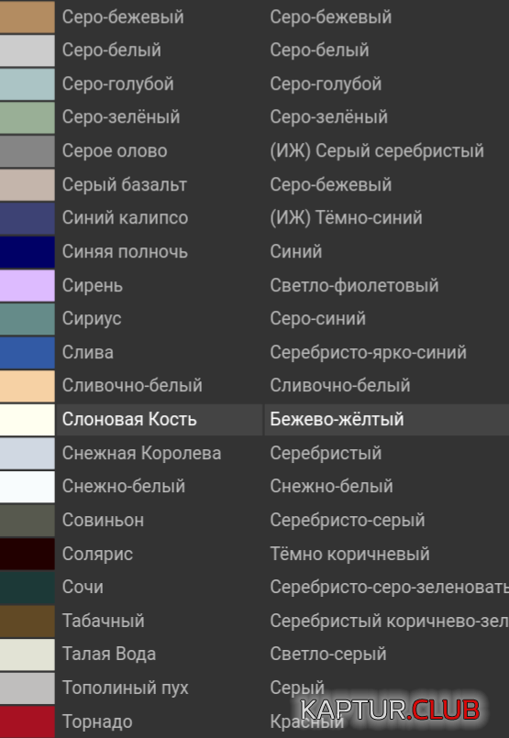
Task: Click the Талая Вода name
Action: click(109, 655)
